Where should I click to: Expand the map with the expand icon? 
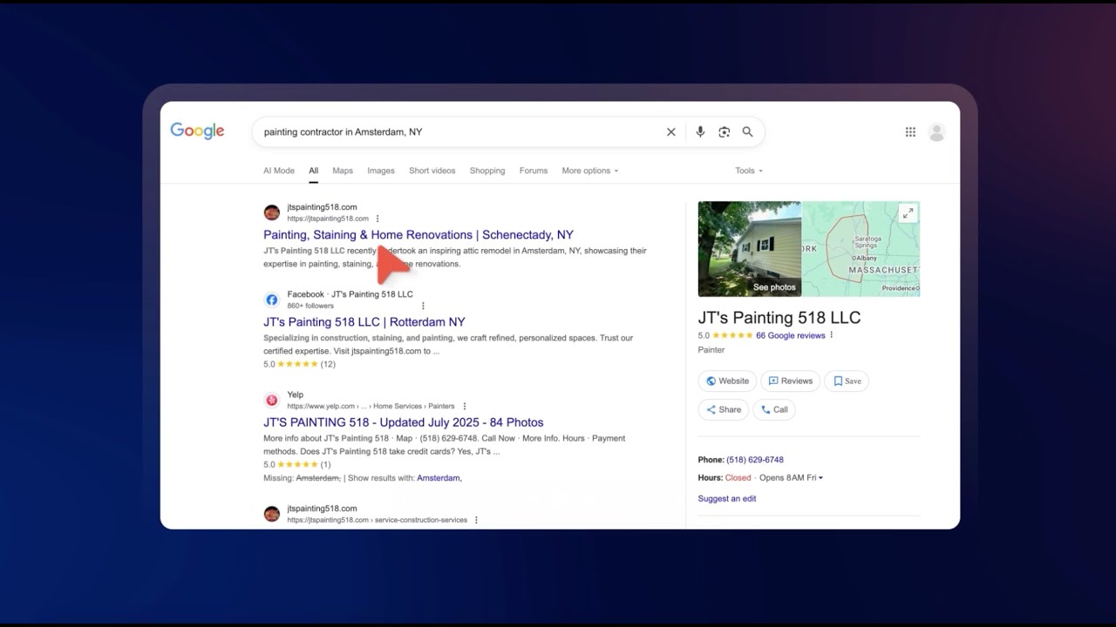(908, 213)
